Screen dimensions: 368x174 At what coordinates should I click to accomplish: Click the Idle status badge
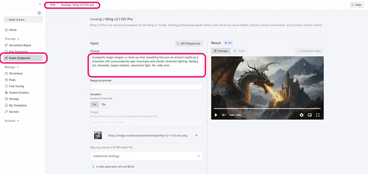[228, 43]
